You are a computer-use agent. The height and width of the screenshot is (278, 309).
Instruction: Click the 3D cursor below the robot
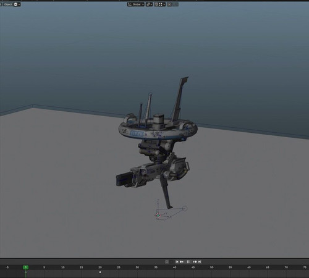tap(158, 216)
